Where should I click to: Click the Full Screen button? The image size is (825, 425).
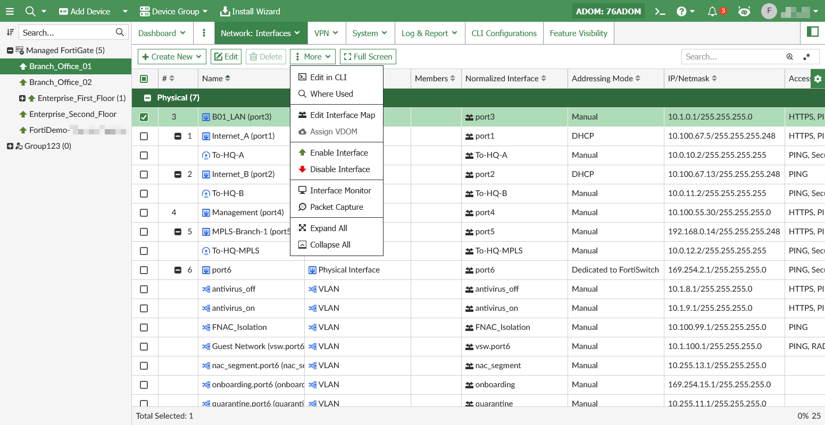click(x=368, y=57)
